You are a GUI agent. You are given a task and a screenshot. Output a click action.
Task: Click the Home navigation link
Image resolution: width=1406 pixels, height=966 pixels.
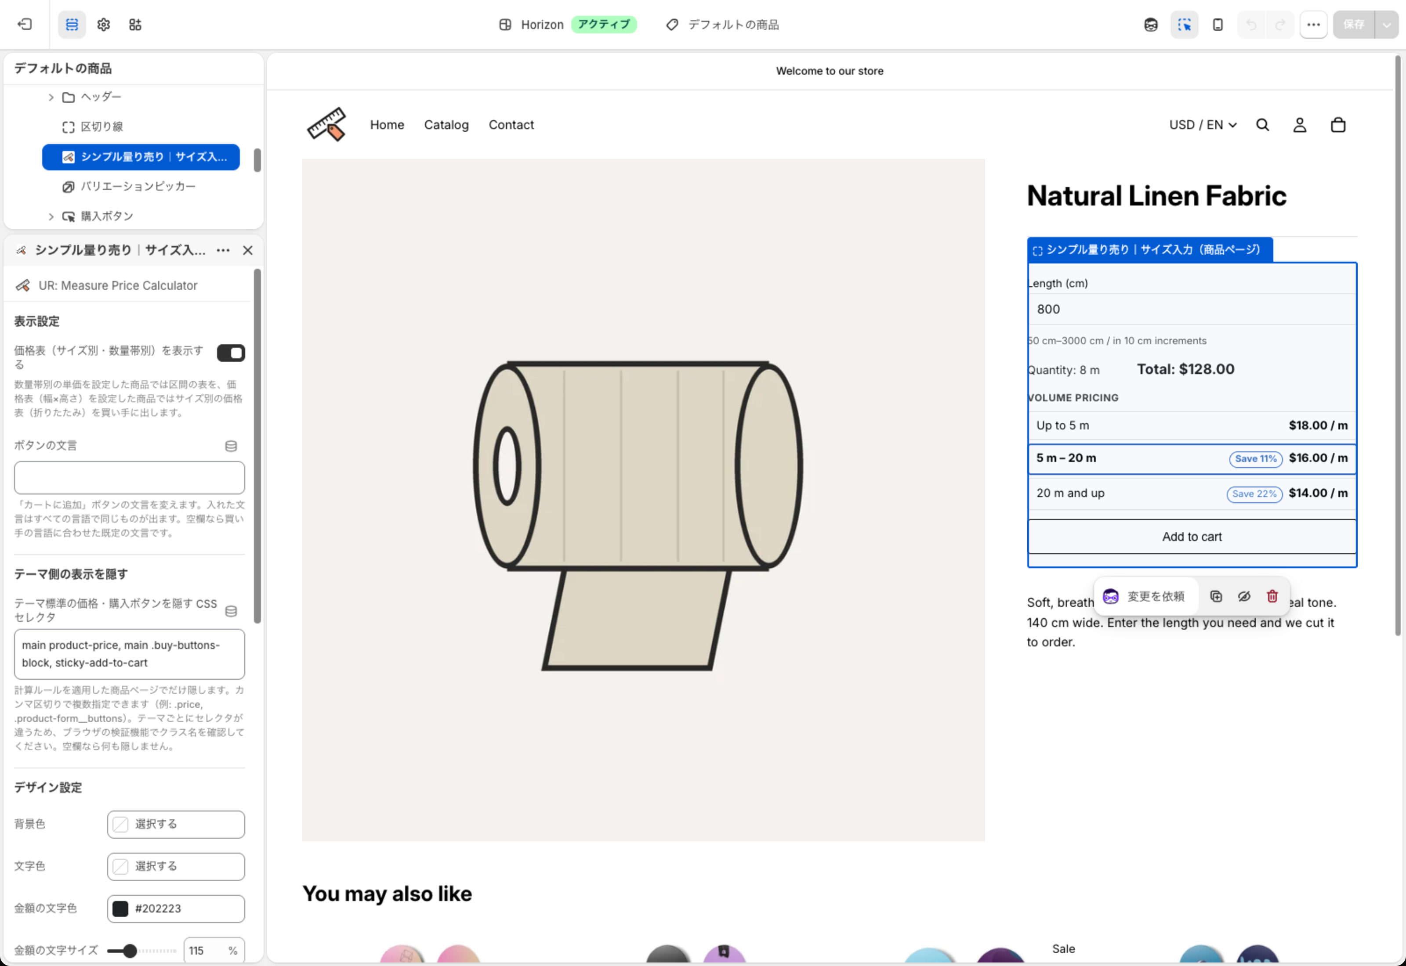(x=387, y=125)
